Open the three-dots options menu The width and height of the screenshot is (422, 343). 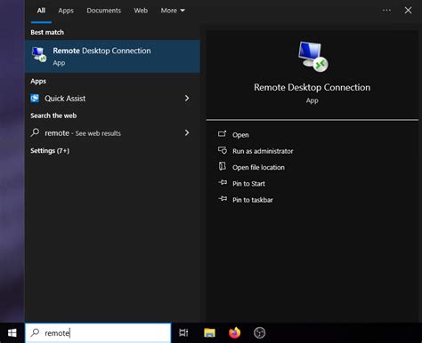tap(386, 11)
